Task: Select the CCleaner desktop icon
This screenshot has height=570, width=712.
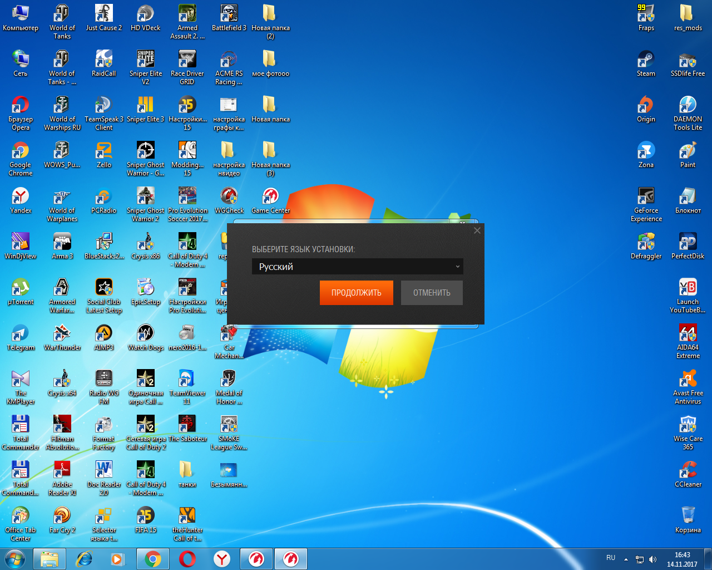Action: coord(688,474)
